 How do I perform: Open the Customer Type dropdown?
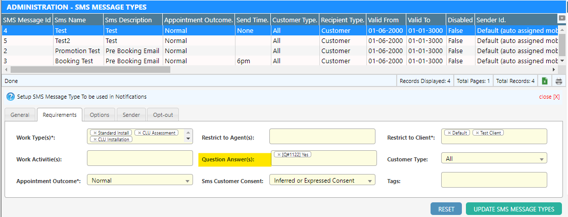point(542,159)
